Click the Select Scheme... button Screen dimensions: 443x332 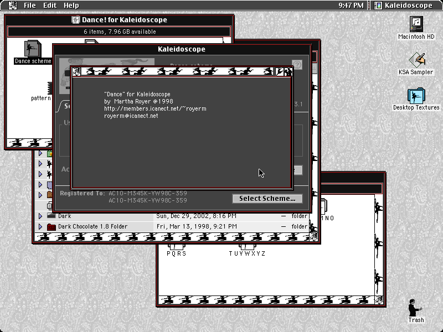267,199
